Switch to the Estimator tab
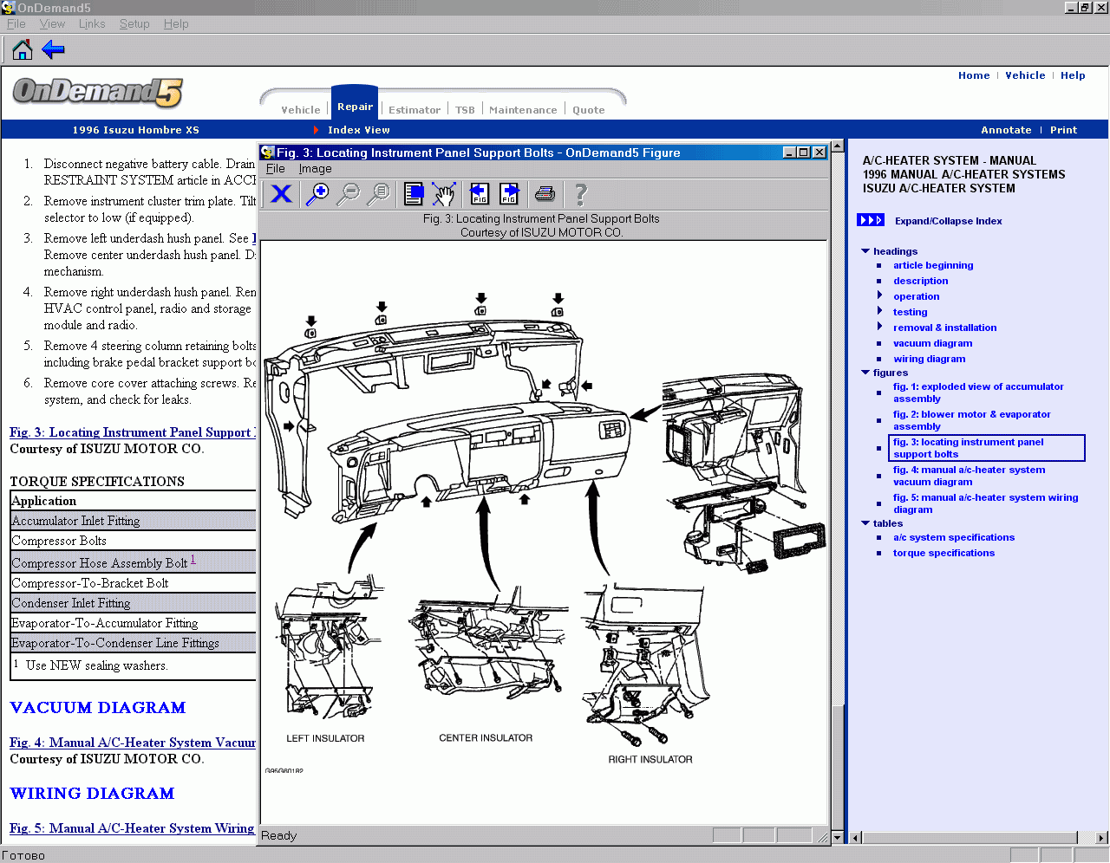This screenshot has width=1110, height=863. point(415,110)
